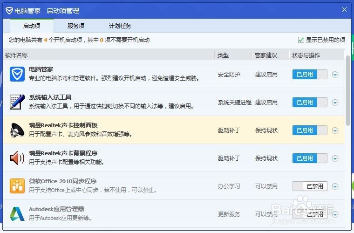
Task: Click 办公学习 type cell
Action: 229,186
